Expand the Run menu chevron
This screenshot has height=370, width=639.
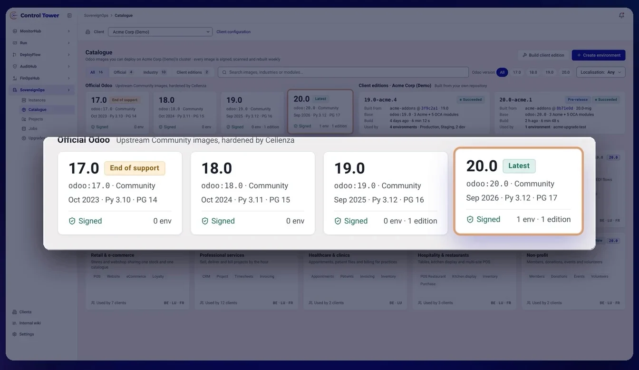click(x=68, y=43)
